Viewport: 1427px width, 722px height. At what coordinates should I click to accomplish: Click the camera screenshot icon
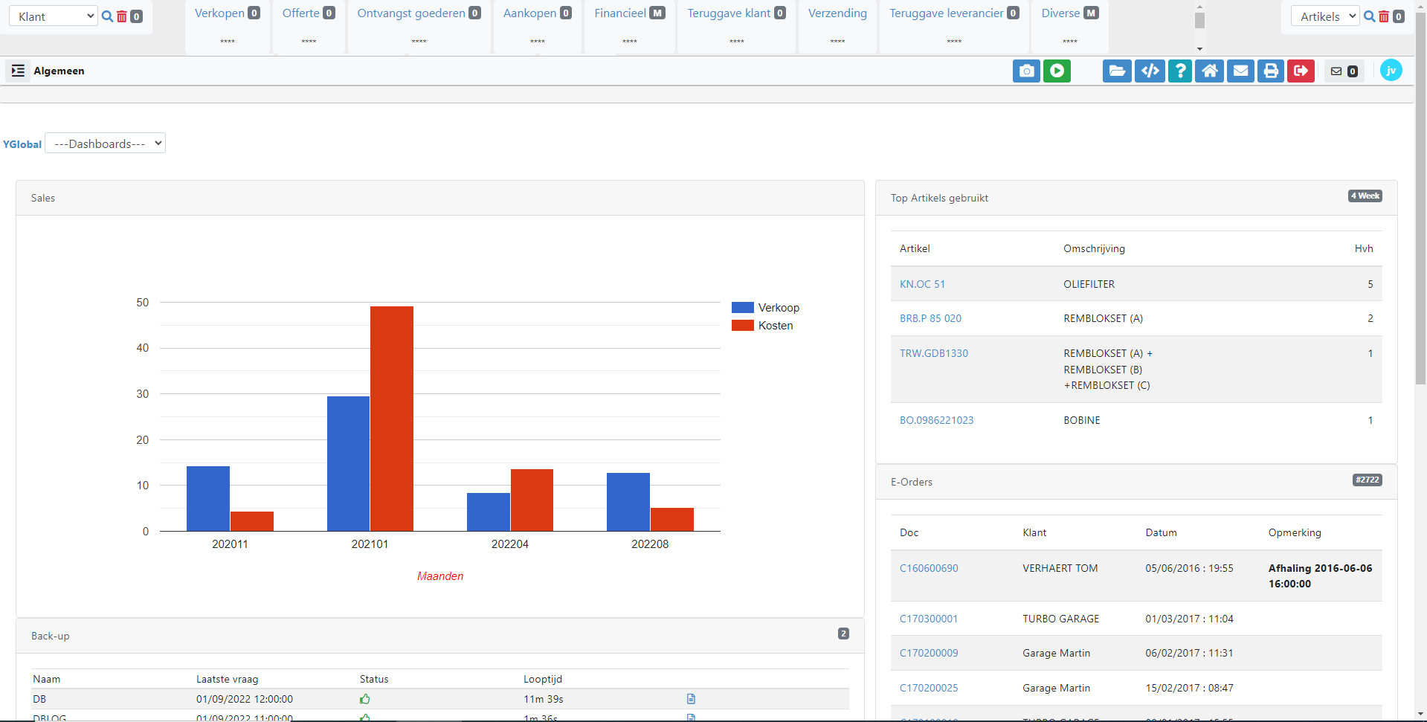coord(1026,71)
